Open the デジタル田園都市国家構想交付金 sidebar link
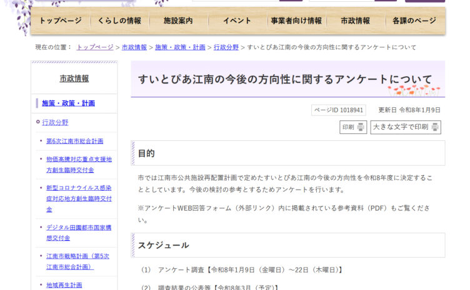The width and height of the screenshot is (470, 290). pyautogui.click(x=79, y=233)
